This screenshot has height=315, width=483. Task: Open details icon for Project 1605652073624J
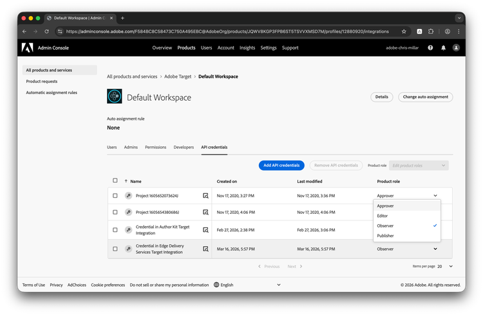click(205, 195)
